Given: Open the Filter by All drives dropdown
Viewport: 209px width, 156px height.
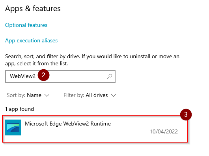Looking at the screenshot, I should 90,95.
